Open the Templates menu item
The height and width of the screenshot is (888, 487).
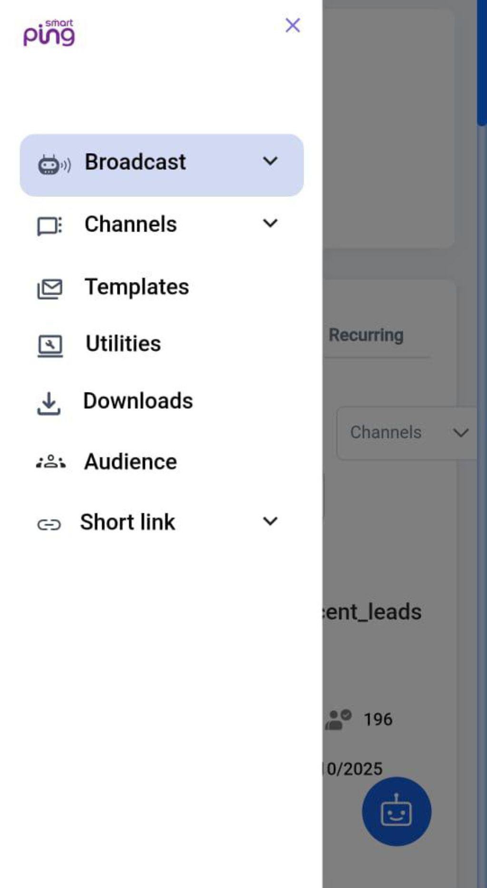[x=136, y=287]
